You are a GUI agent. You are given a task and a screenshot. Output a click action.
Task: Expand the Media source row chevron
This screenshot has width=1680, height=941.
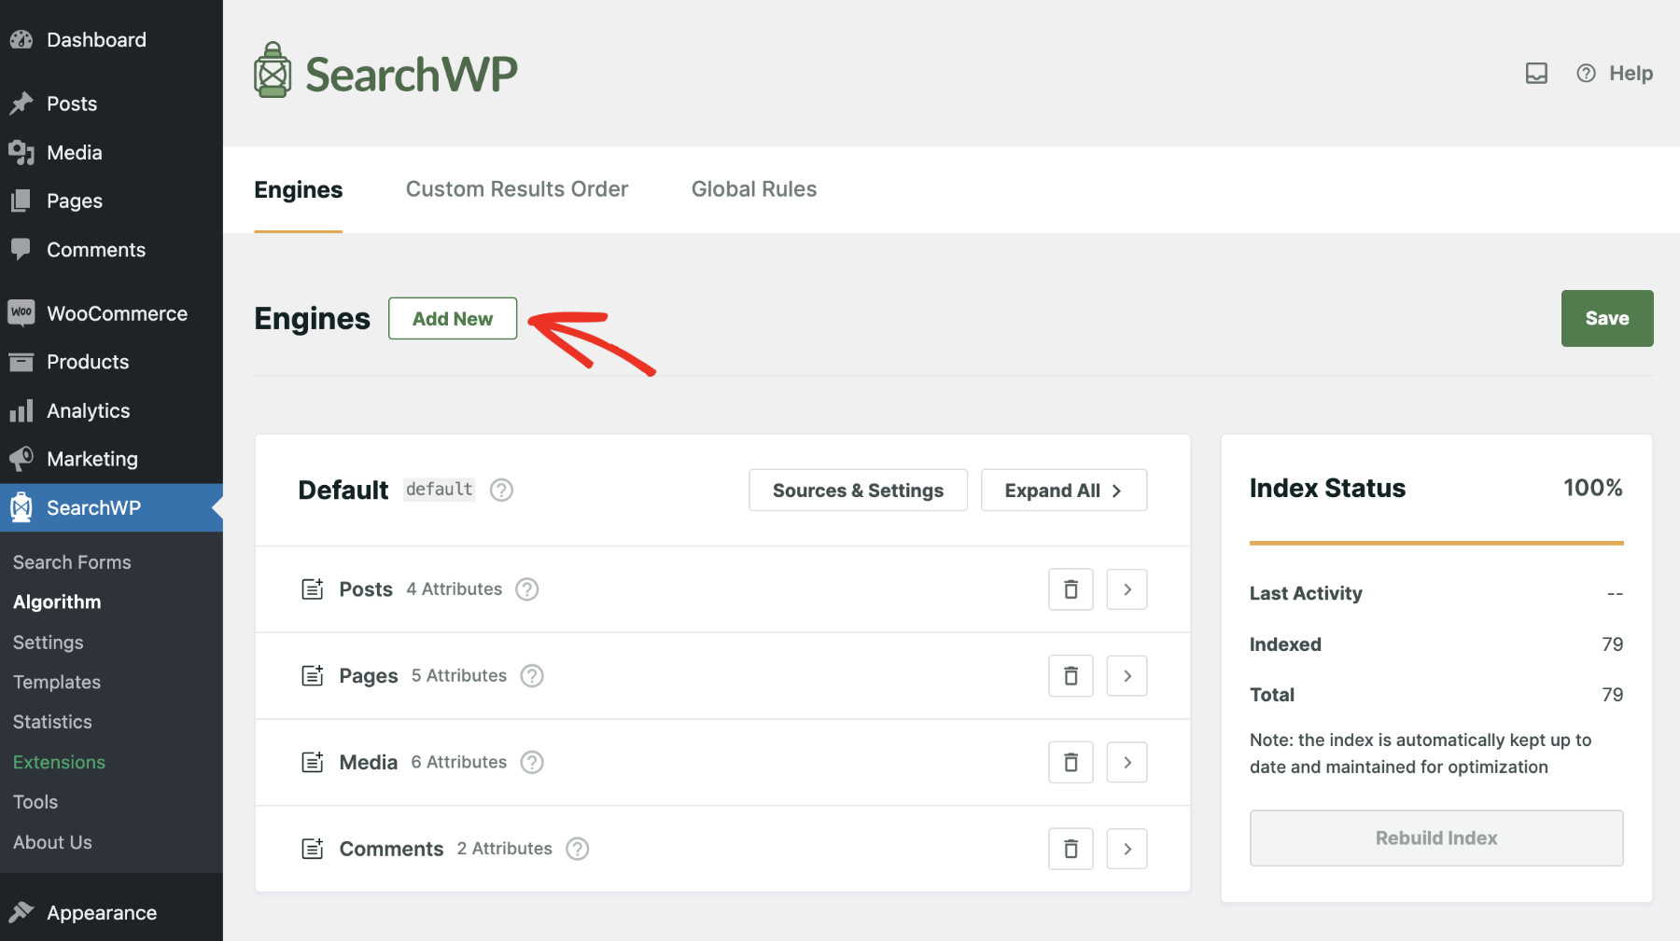pyautogui.click(x=1127, y=763)
